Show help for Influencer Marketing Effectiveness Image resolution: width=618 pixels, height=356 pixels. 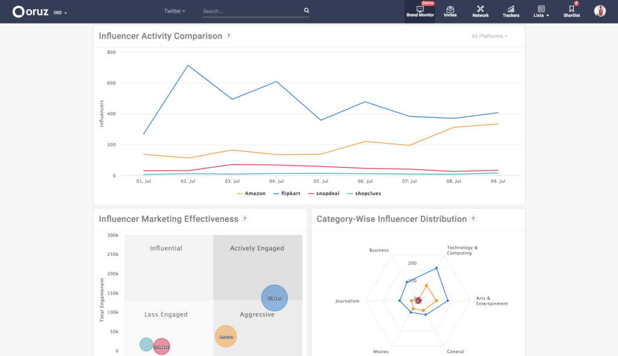tap(245, 219)
